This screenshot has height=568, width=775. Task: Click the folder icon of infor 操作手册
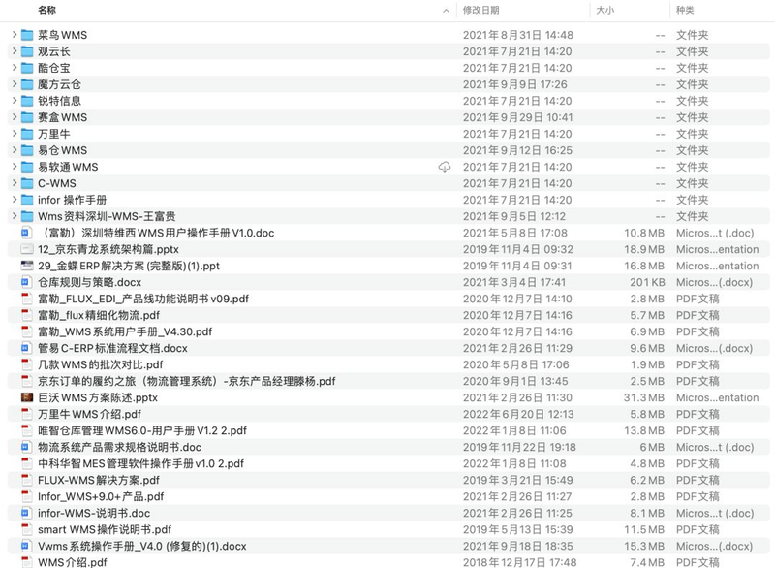29,200
